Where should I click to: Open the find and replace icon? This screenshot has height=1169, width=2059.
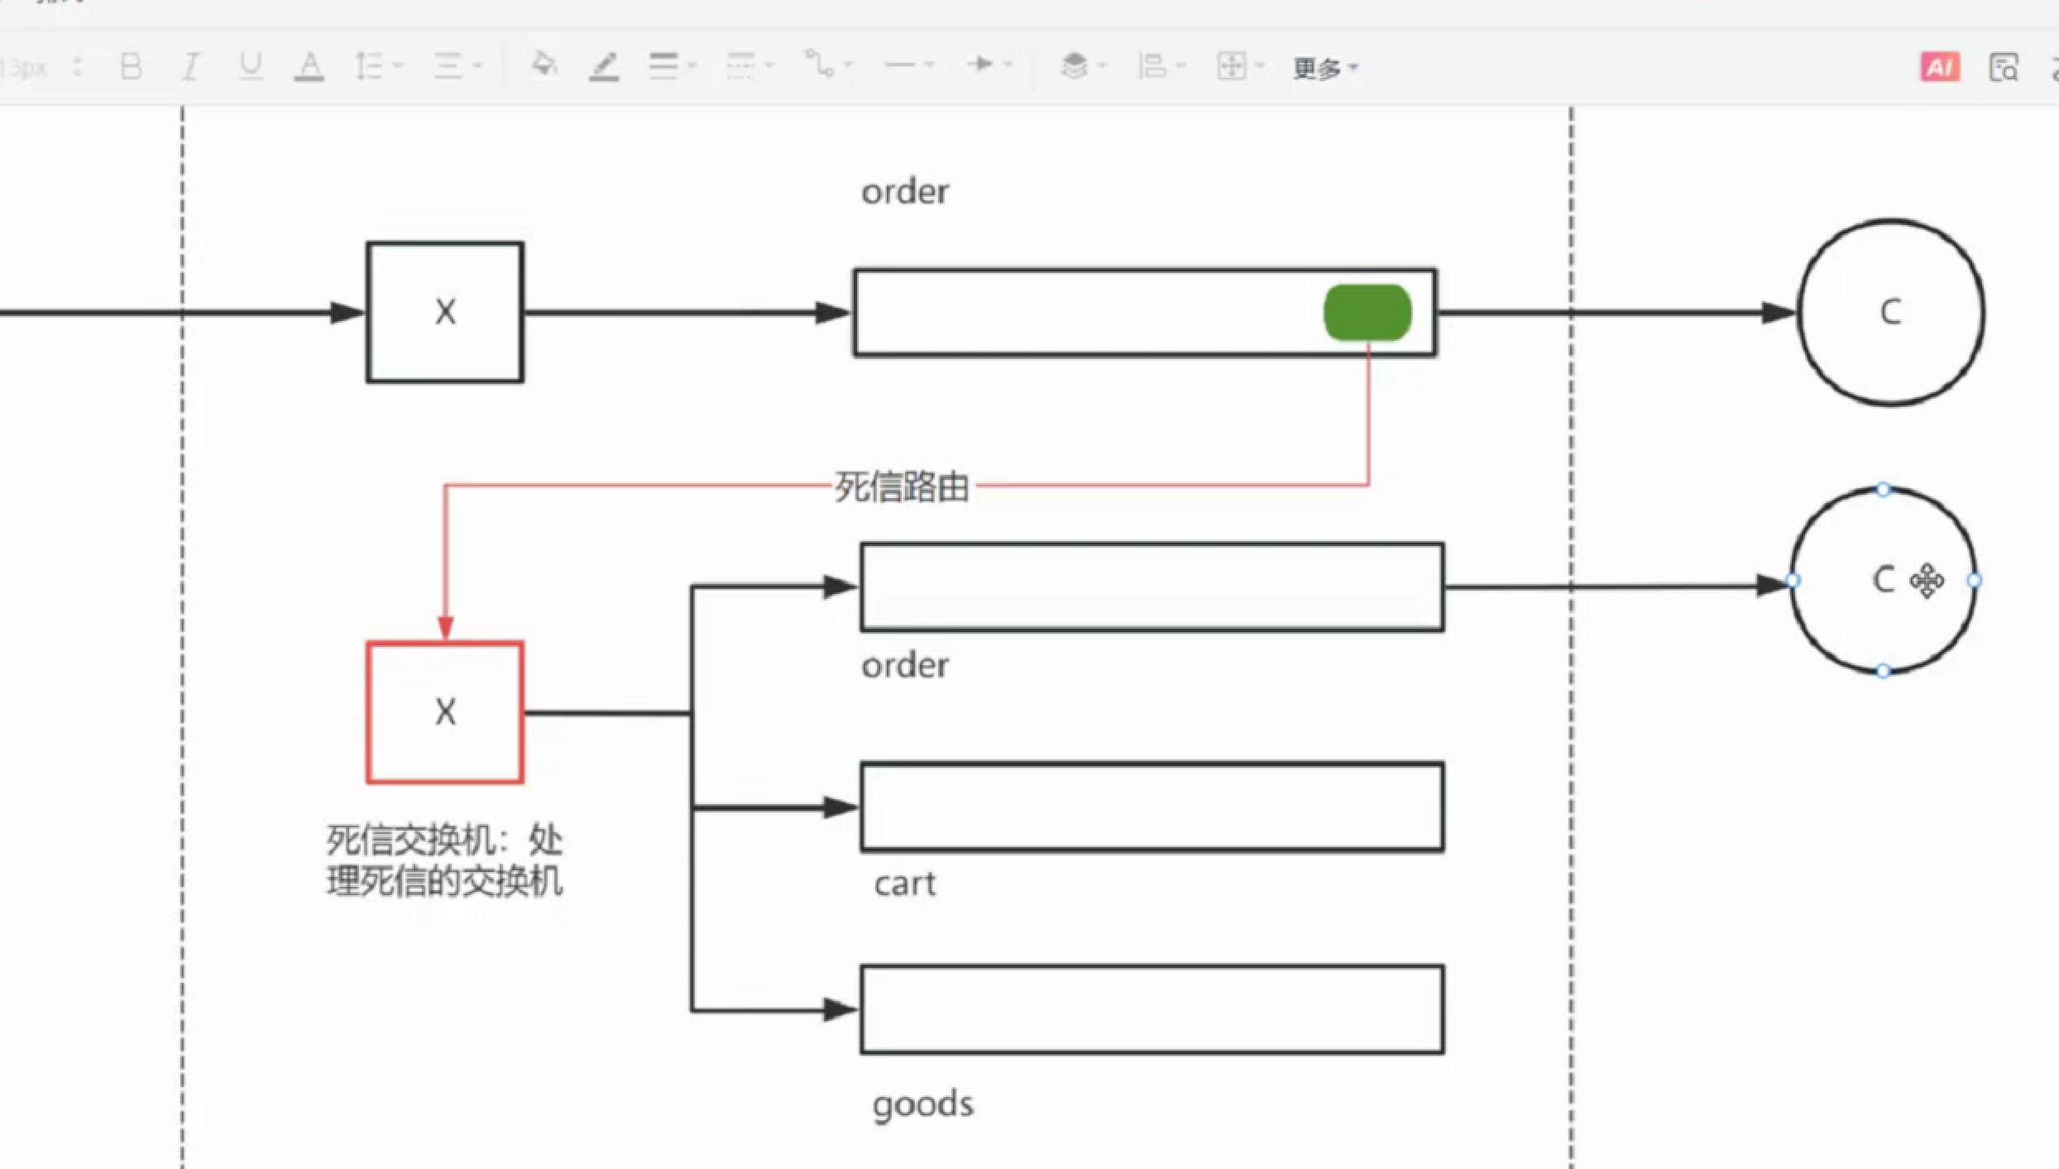point(2003,67)
